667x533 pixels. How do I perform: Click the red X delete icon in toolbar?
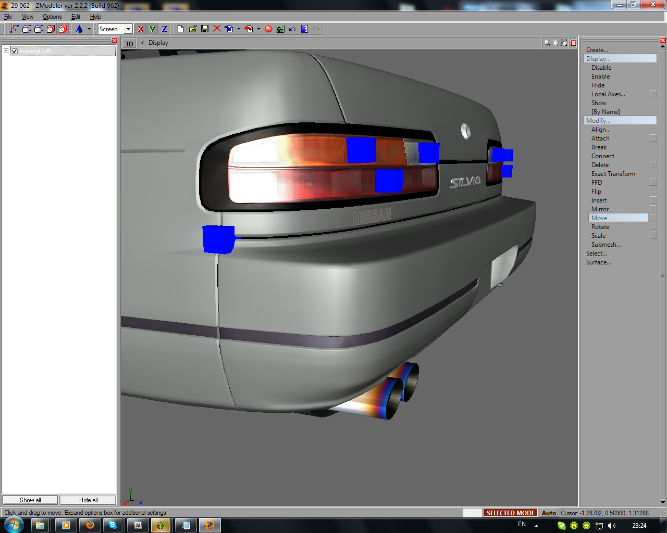[x=217, y=29]
